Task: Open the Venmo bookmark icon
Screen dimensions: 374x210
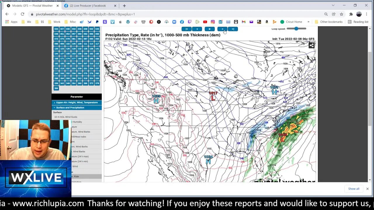Action: [112, 22]
